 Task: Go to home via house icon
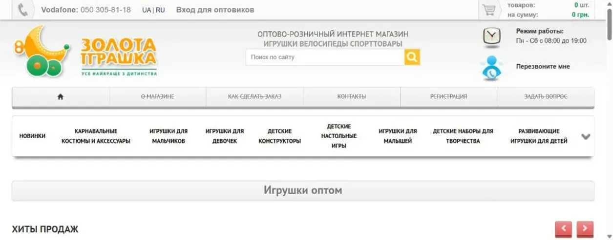(61, 96)
